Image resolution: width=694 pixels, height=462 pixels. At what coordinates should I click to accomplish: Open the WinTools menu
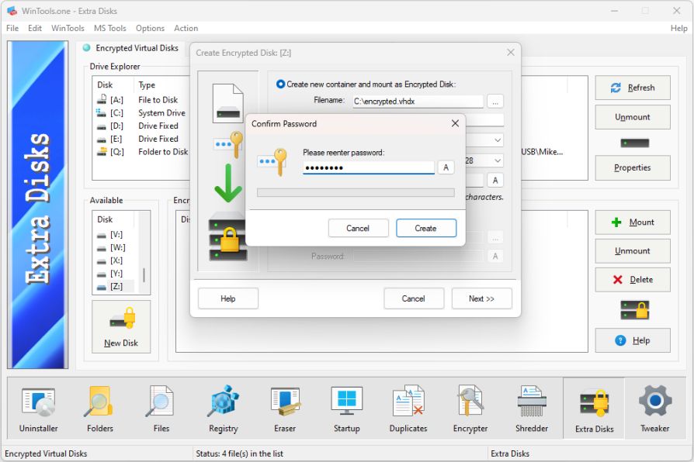click(x=68, y=29)
